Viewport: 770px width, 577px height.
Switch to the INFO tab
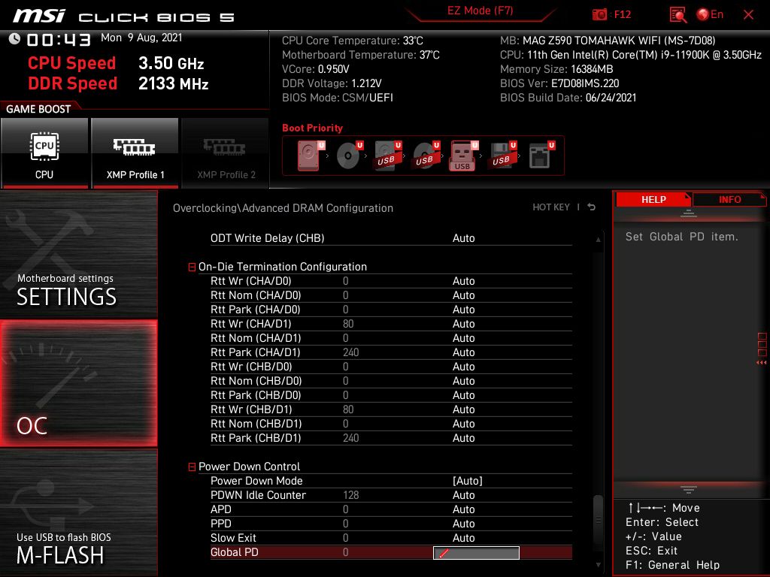point(729,200)
